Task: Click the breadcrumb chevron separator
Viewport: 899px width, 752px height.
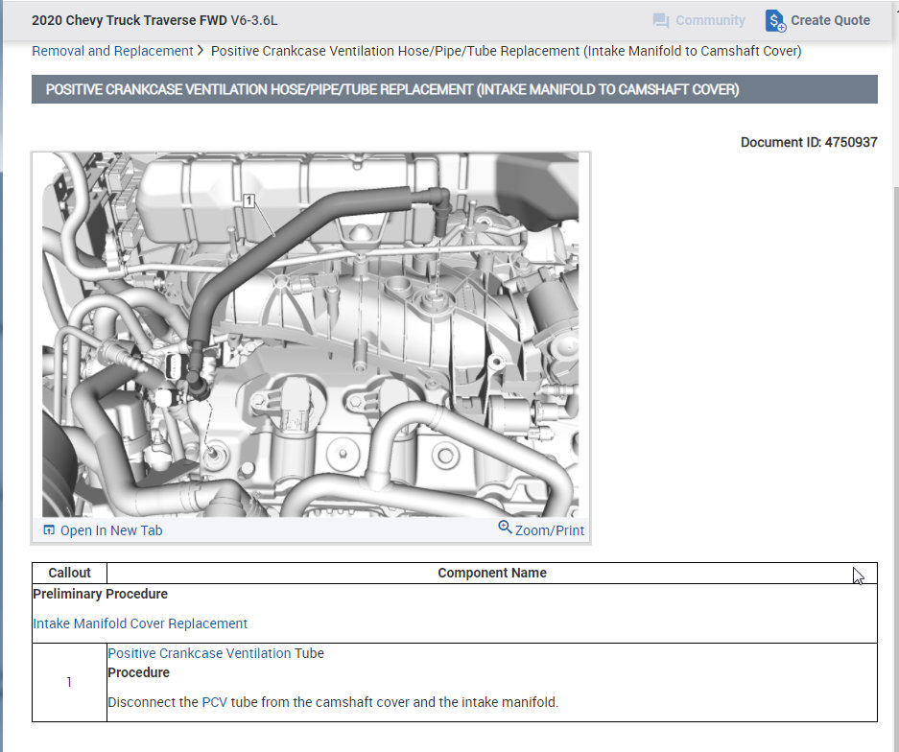Action: pos(201,51)
